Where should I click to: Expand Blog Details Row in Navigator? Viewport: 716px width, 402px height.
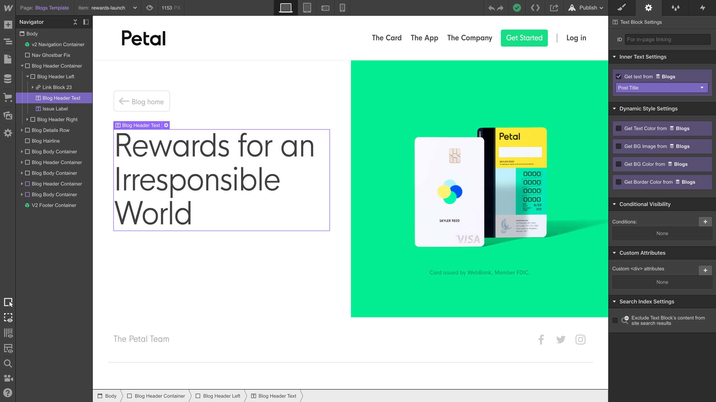(x=22, y=130)
